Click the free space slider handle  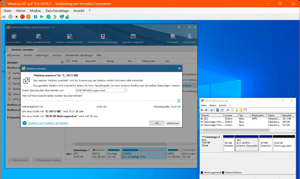(179, 101)
